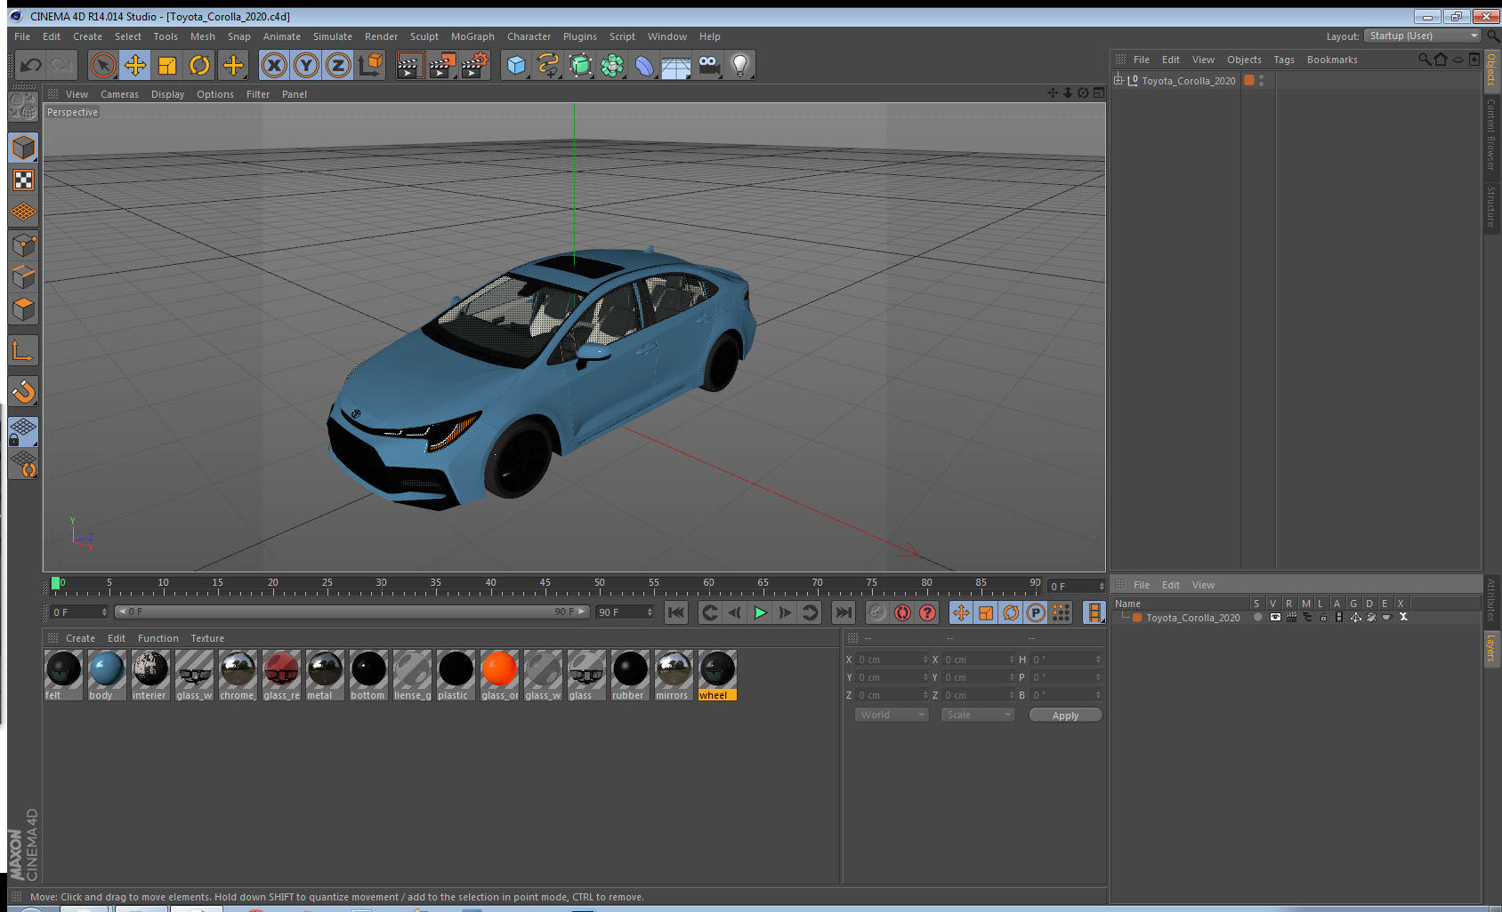Open Object Manager Tags menu
The height and width of the screenshot is (912, 1502).
pos(1284,60)
